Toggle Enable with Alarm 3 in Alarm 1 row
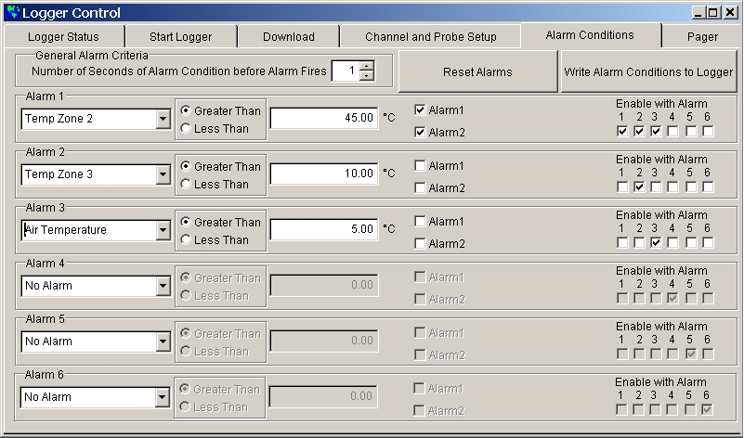Viewport: 744px width, 438px height. 656,131
